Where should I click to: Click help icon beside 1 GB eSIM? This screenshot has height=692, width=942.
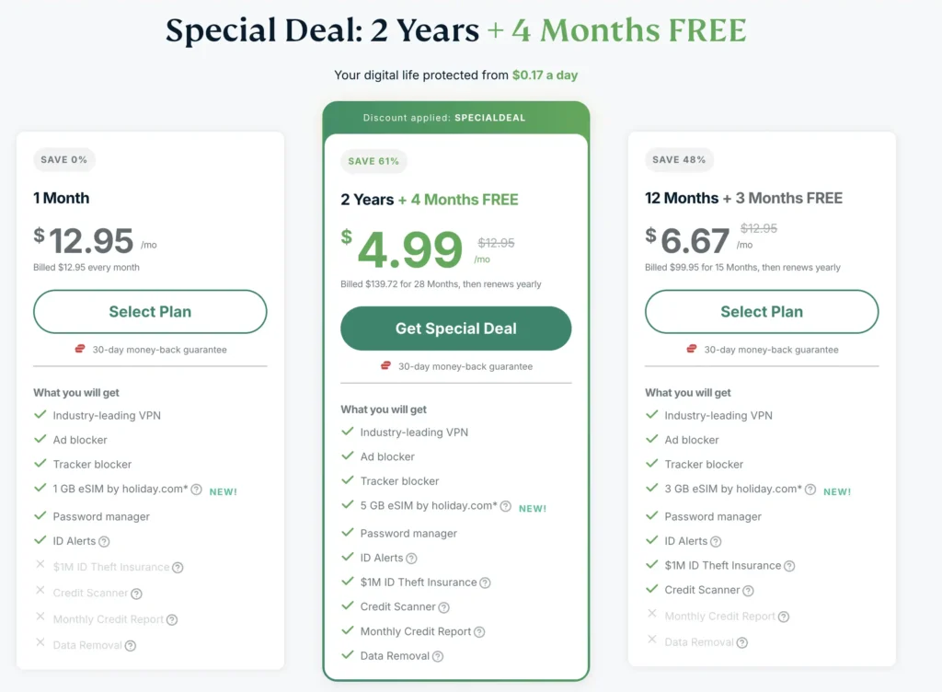point(197,490)
